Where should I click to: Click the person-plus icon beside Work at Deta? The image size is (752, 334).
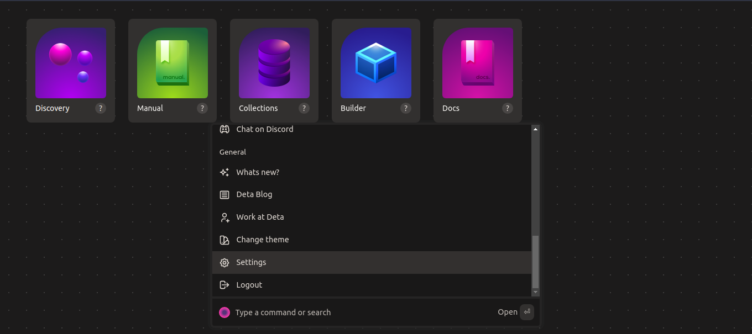point(224,218)
